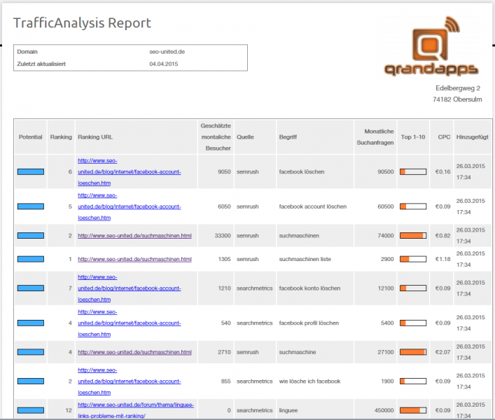495x420 pixels.
Task: Click the keyword 'facebook profil löschen'
Action: click(x=309, y=323)
